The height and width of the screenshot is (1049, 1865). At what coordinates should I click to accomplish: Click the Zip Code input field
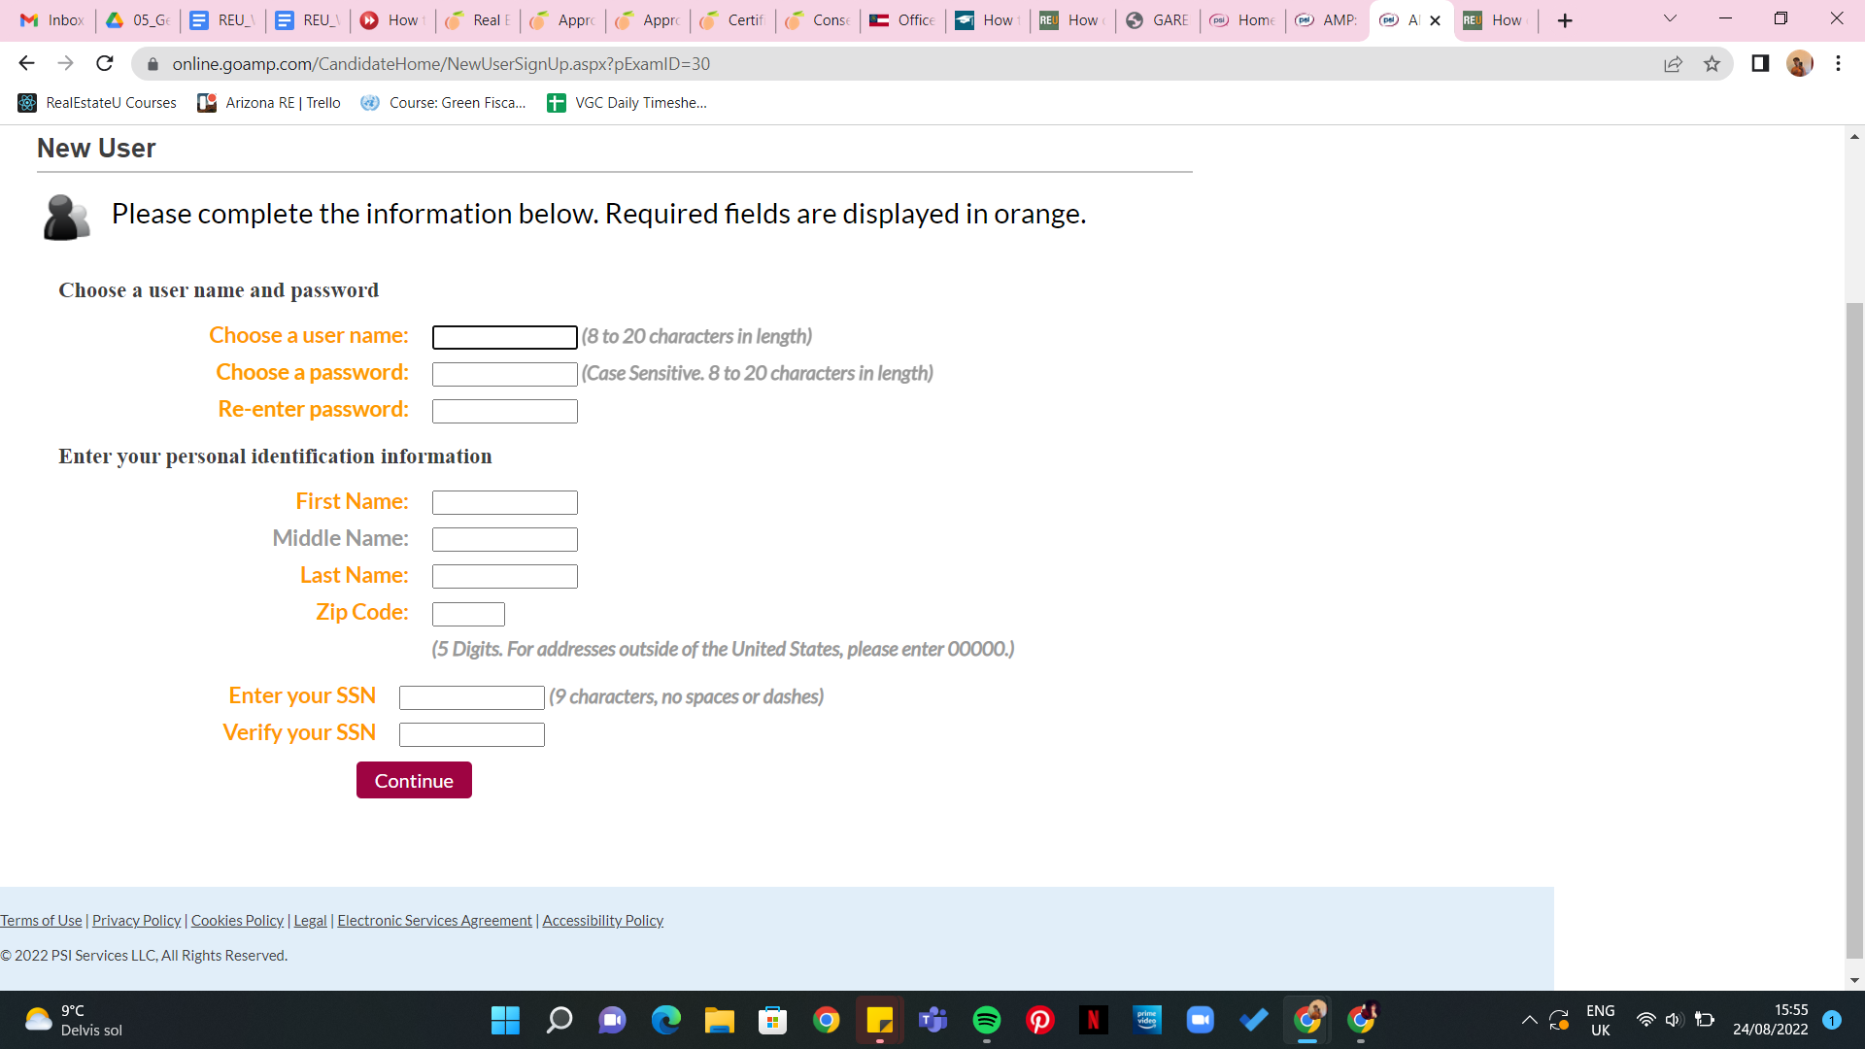pos(466,612)
